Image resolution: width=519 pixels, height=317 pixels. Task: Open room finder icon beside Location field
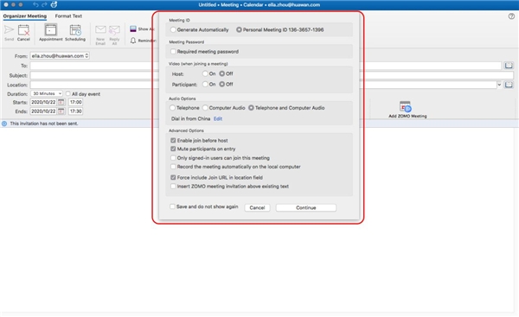[509, 85]
